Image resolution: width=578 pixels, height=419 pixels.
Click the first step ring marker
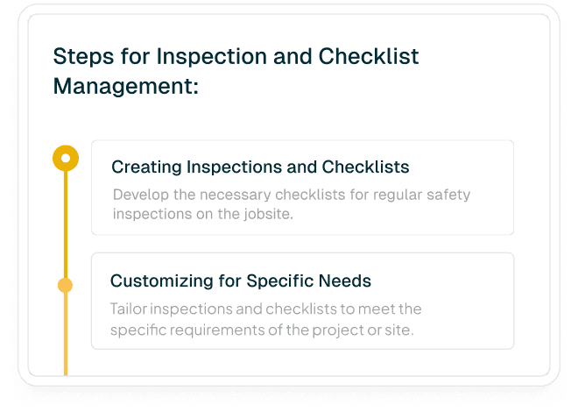66,160
